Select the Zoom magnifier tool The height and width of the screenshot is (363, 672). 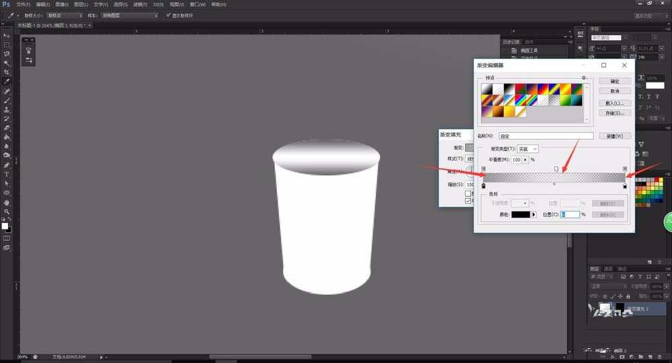pos(7,211)
